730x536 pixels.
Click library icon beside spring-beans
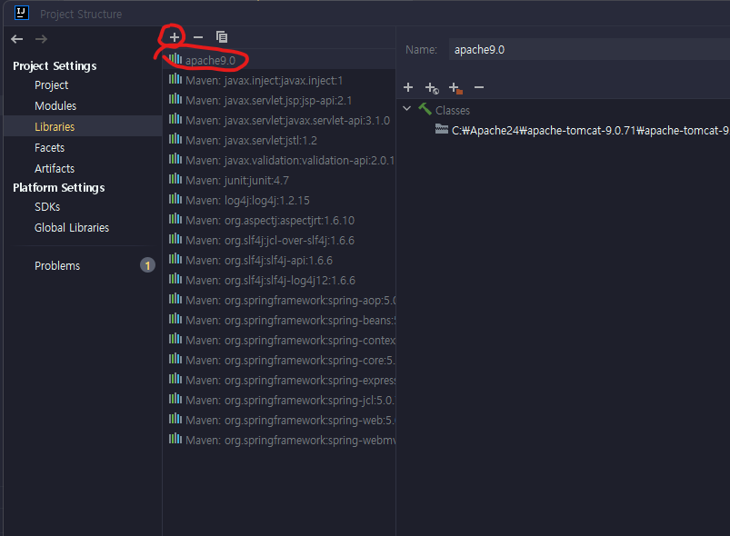tap(175, 319)
